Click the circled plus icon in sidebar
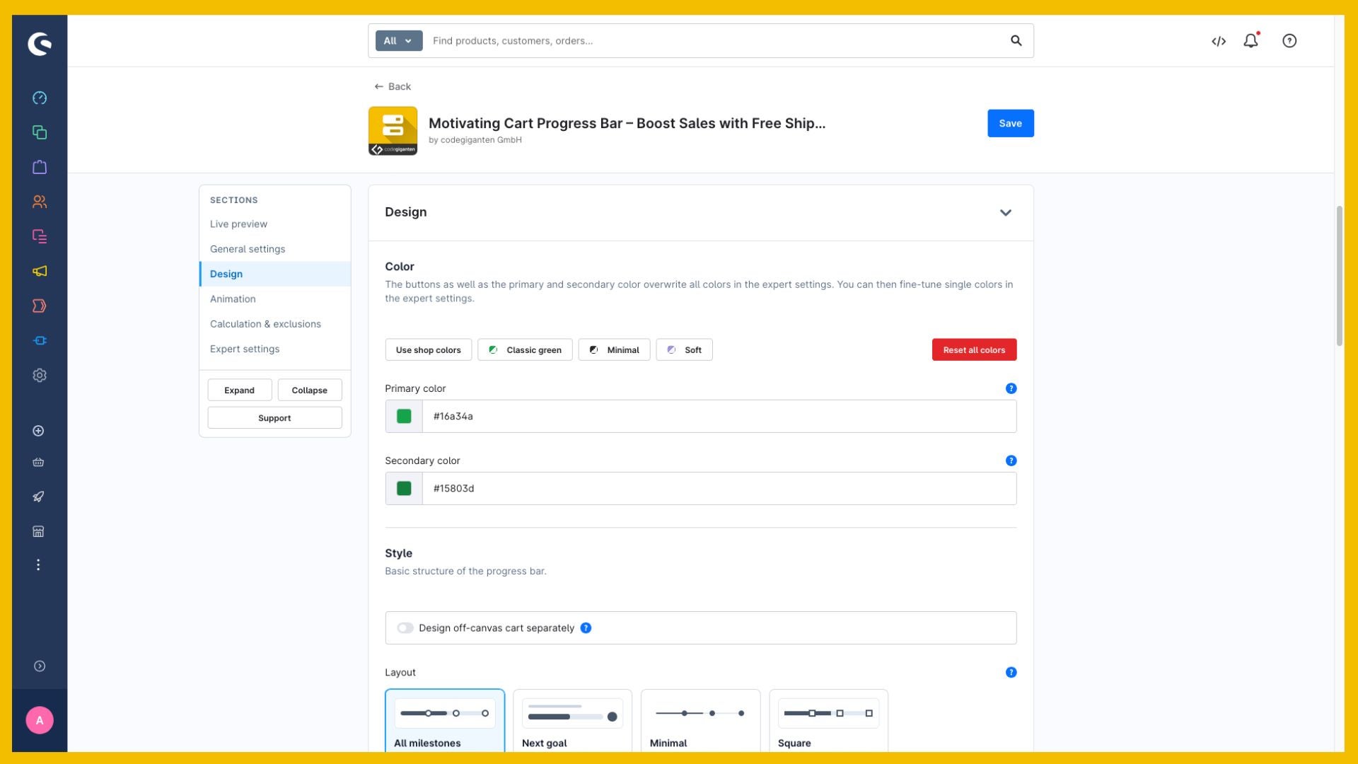This screenshot has height=764, width=1358. point(38,431)
